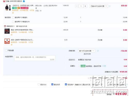129x96 pixels.
Task: Click the help icon next to shipping insurance
Action: click(x=105, y=66)
